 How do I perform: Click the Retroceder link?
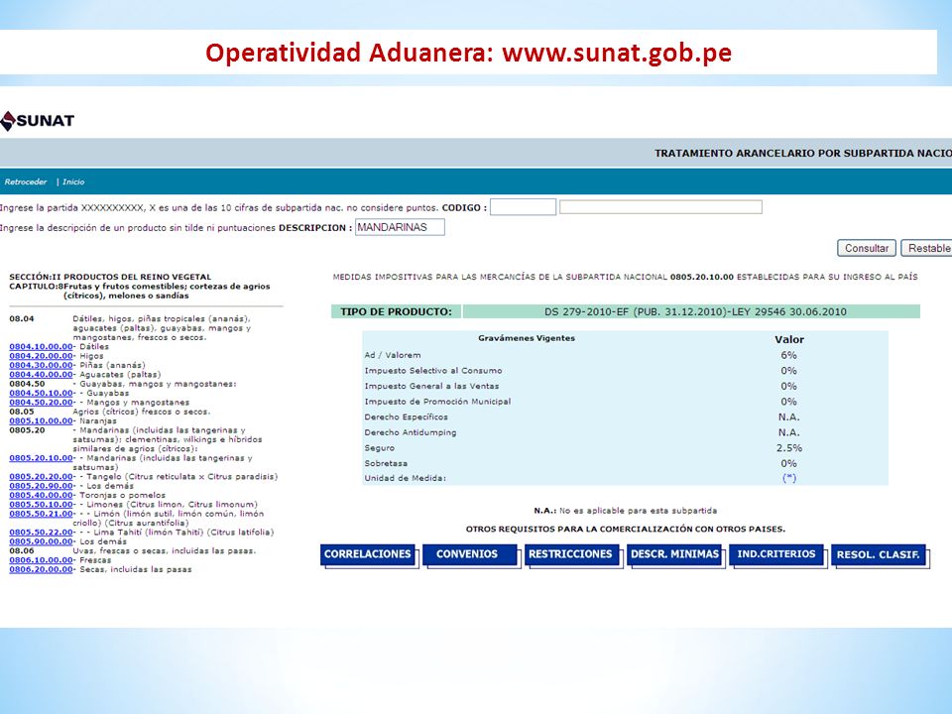(x=26, y=181)
